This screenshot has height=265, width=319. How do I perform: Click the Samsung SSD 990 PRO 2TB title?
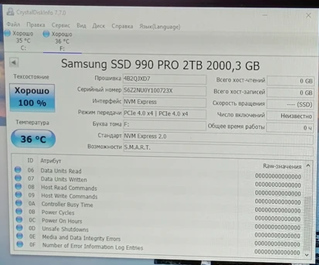pos(160,65)
